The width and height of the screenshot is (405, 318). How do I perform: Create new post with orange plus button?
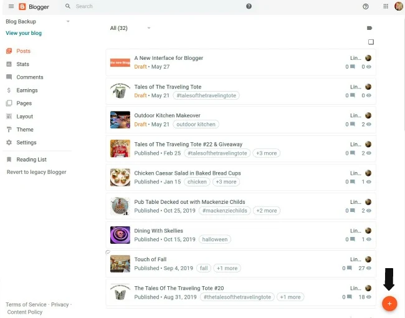coord(389,304)
